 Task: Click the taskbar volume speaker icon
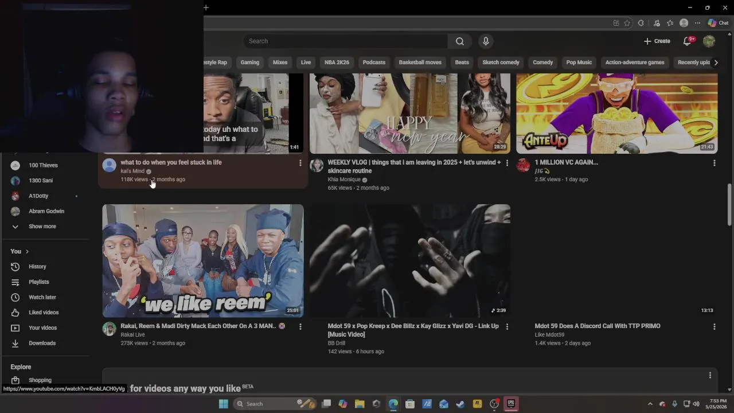pos(696,404)
